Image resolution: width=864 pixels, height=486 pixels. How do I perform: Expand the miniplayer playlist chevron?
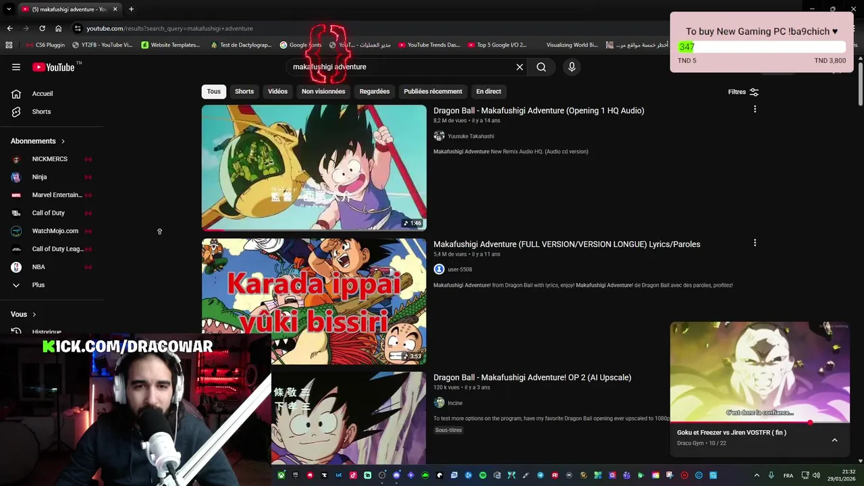[x=834, y=440]
